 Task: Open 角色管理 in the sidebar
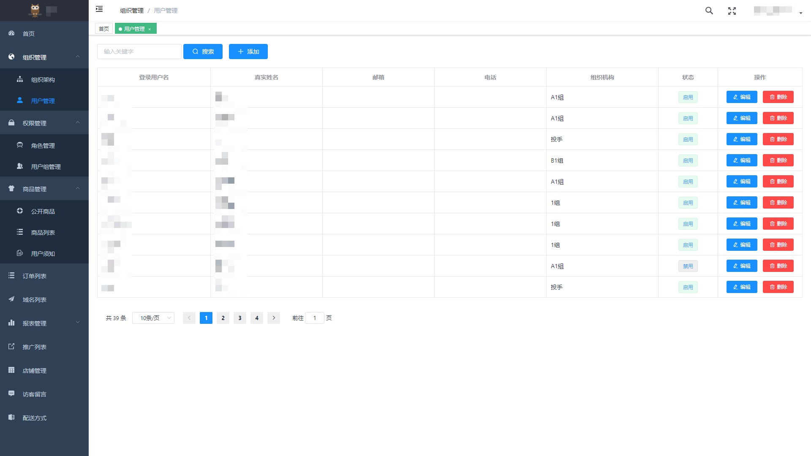tap(43, 146)
